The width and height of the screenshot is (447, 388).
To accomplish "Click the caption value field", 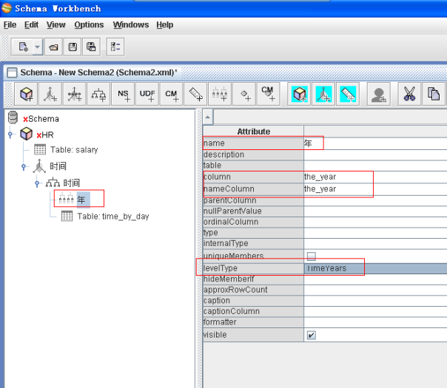I will [375, 301].
